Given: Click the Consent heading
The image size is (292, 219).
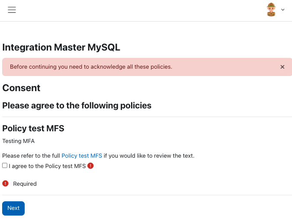Looking at the screenshot, I should (21, 88).
